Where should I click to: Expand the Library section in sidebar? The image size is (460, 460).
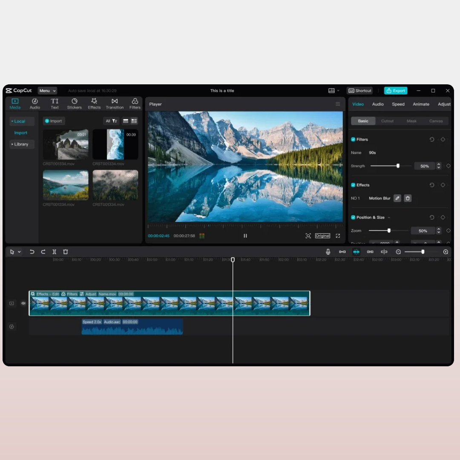pyautogui.click(x=20, y=144)
